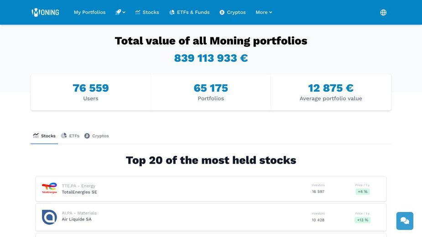The image size is (422, 237).
Task: Click the Moning logo
Action: coord(45,12)
